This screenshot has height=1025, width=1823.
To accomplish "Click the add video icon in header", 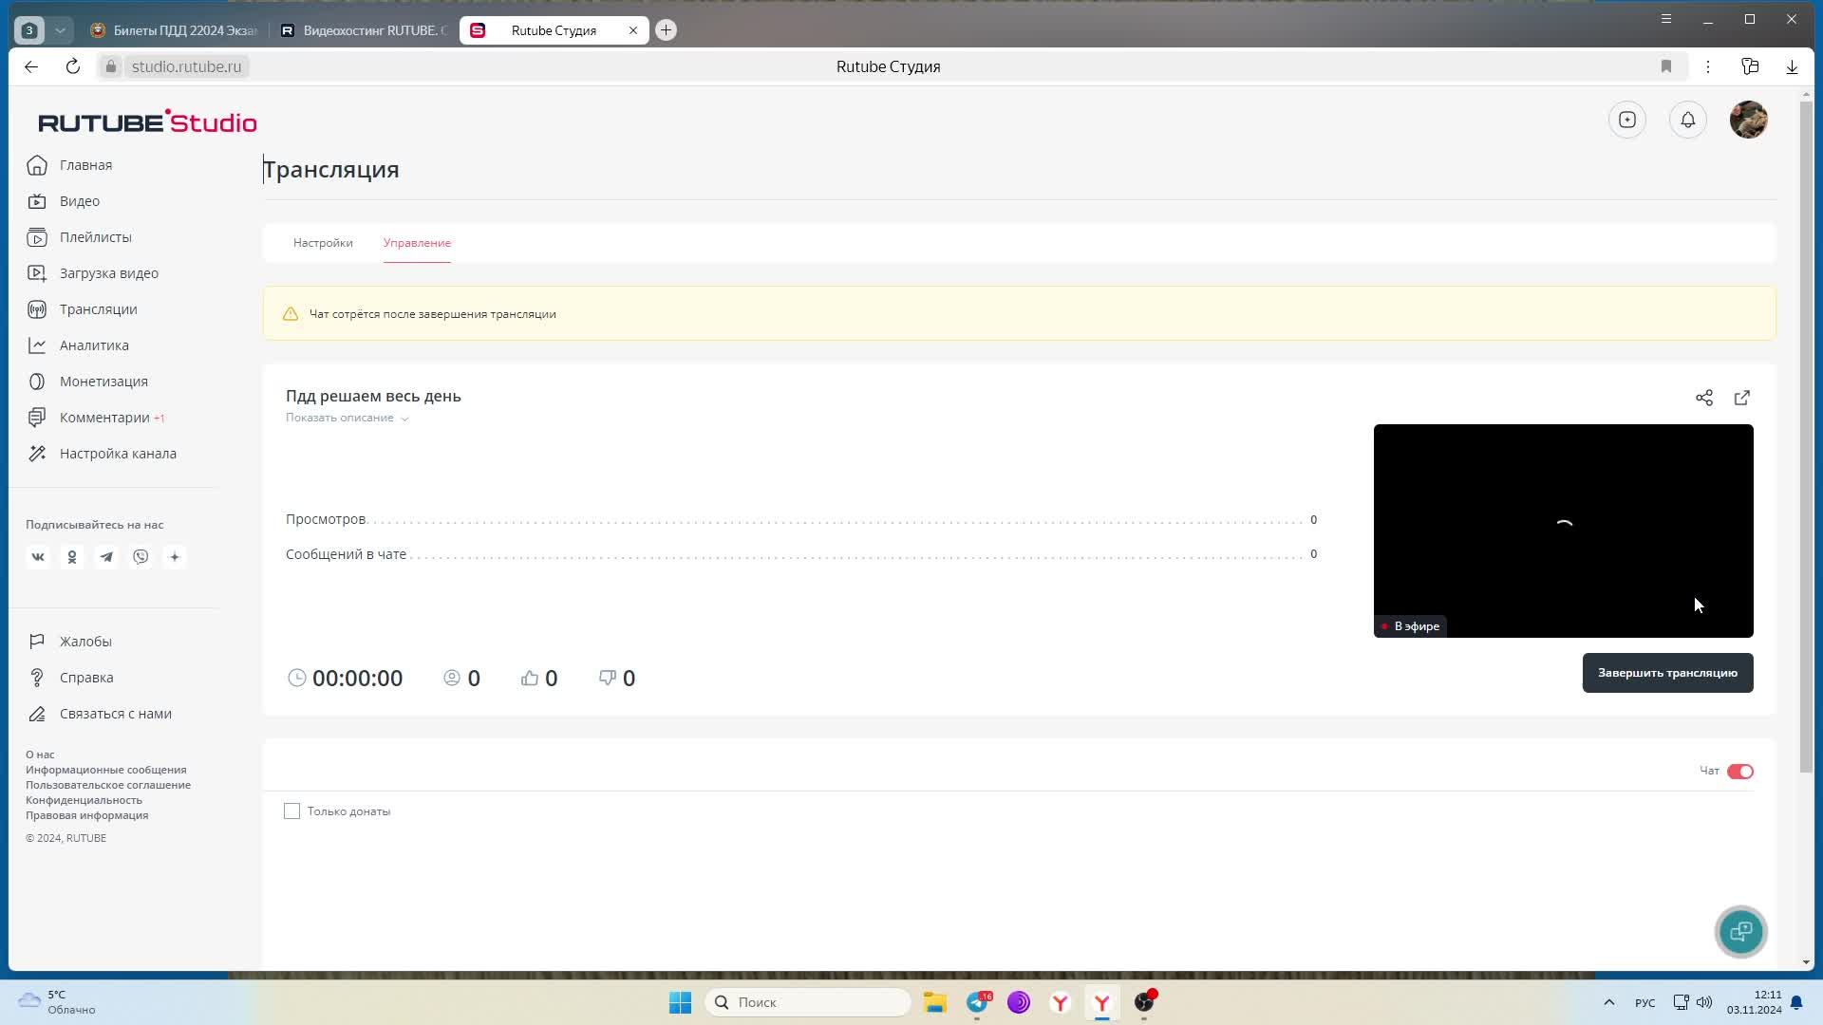I will pos(1627,120).
